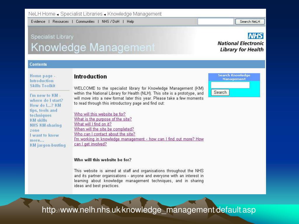
Task: Click 'What will I find on it?' link
Action: coord(93,124)
